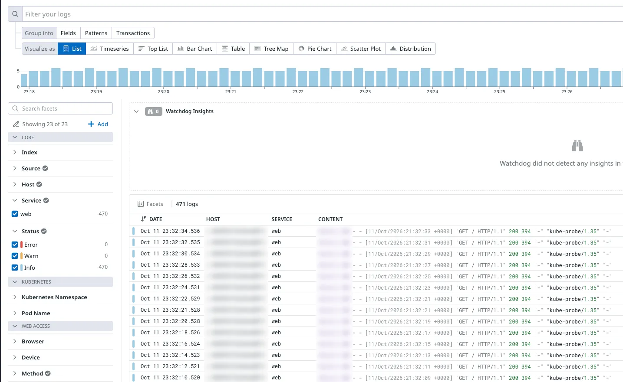This screenshot has width=623, height=382.
Task: Uncheck the Warn status checkbox
Action: tap(15, 256)
